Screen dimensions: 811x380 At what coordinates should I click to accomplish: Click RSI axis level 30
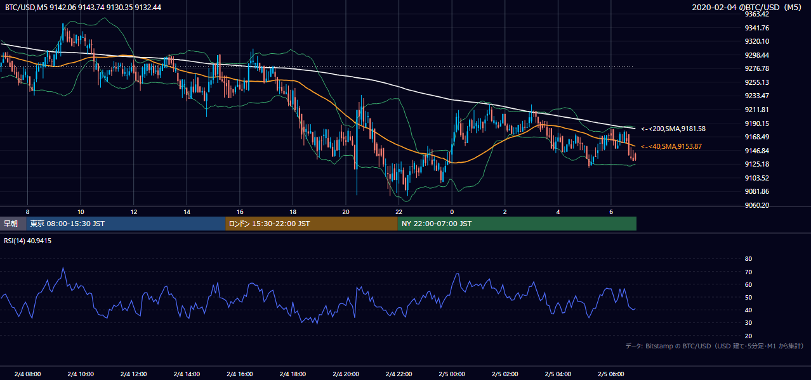pos(748,323)
